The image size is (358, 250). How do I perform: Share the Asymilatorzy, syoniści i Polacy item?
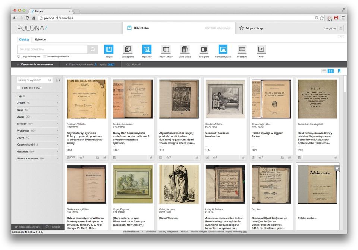104,157
